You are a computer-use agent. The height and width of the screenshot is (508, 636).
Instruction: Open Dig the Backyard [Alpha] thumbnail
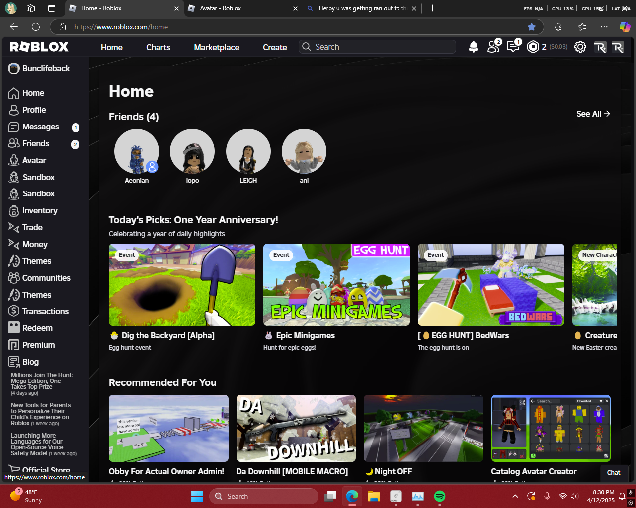coord(182,285)
